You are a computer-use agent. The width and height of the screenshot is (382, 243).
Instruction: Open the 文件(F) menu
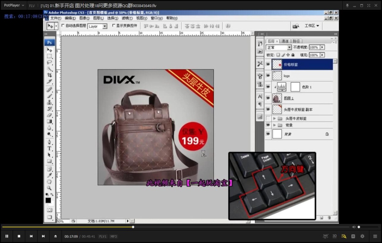click(56, 18)
